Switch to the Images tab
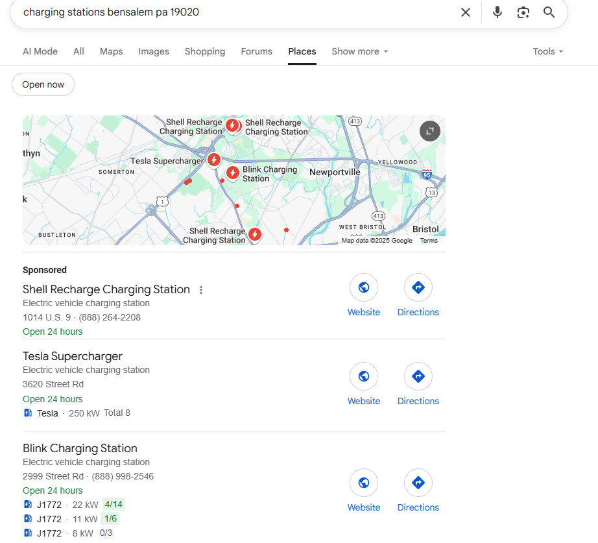Screen dimensions: 598x543 [x=154, y=51]
